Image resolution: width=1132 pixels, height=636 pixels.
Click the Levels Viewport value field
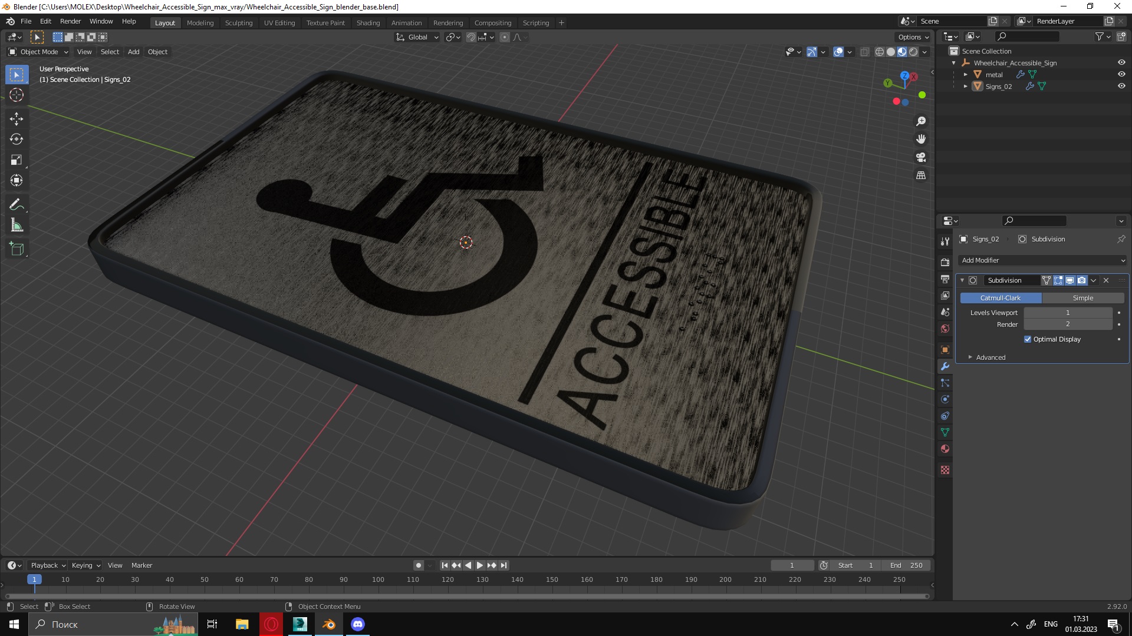pyautogui.click(x=1068, y=313)
